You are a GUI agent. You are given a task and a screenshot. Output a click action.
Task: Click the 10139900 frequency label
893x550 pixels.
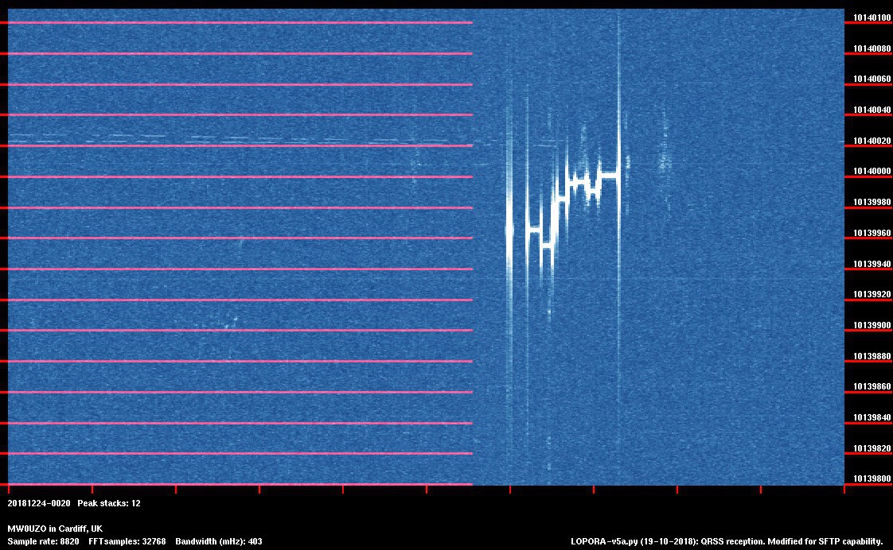click(872, 325)
